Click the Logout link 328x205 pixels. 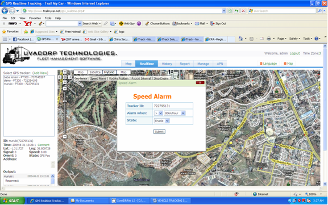(294, 53)
